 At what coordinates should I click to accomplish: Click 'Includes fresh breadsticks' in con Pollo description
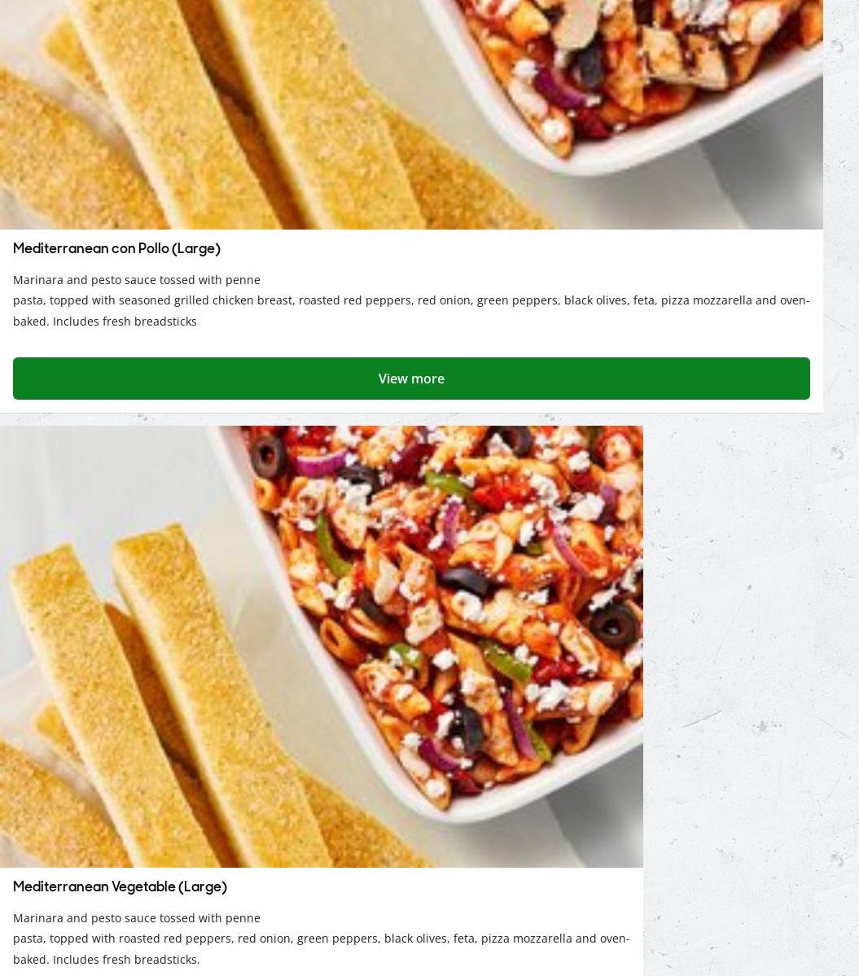coord(125,322)
